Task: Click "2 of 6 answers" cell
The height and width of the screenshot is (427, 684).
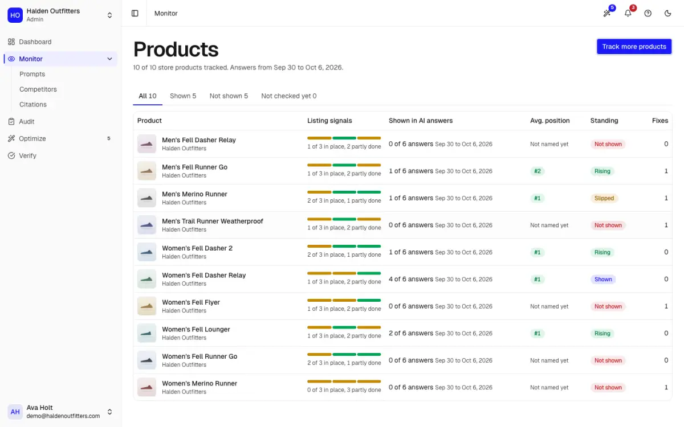Action: [x=411, y=333]
